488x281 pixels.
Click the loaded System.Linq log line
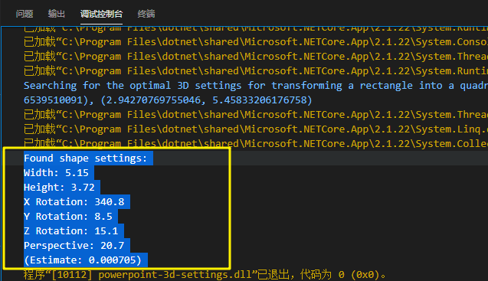click(256, 129)
